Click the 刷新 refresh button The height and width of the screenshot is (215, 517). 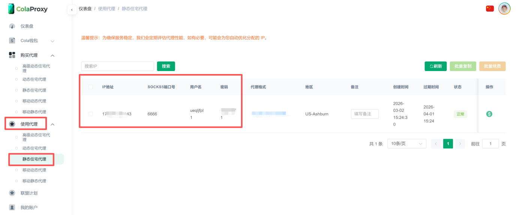coord(435,66)
